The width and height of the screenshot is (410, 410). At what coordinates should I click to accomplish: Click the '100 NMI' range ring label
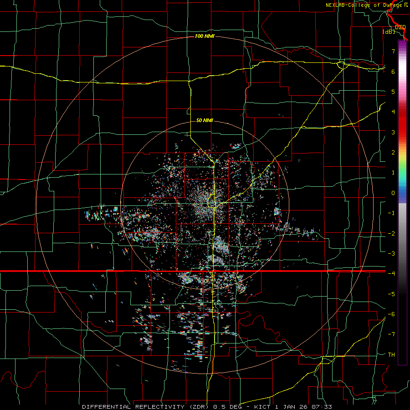205,36
